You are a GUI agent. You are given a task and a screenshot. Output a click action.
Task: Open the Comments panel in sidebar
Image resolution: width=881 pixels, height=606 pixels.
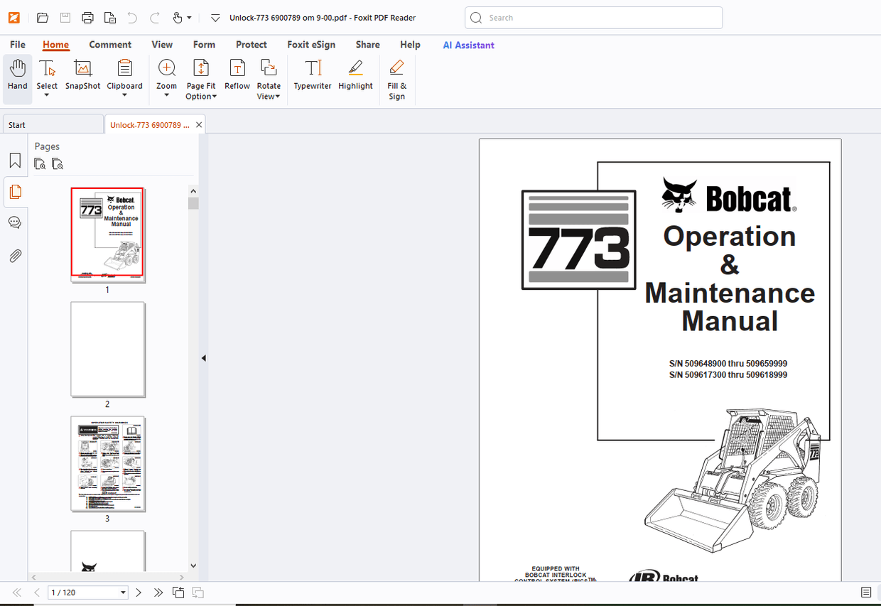[15, 222]
